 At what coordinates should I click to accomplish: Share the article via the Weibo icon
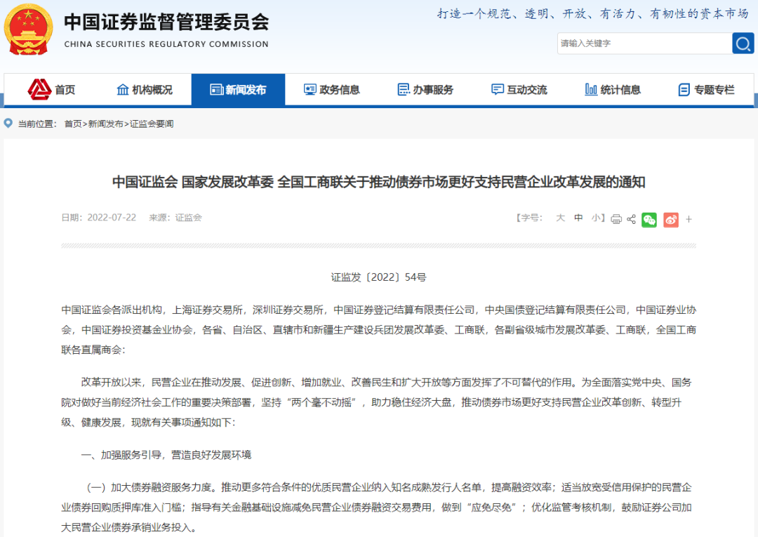670,219
